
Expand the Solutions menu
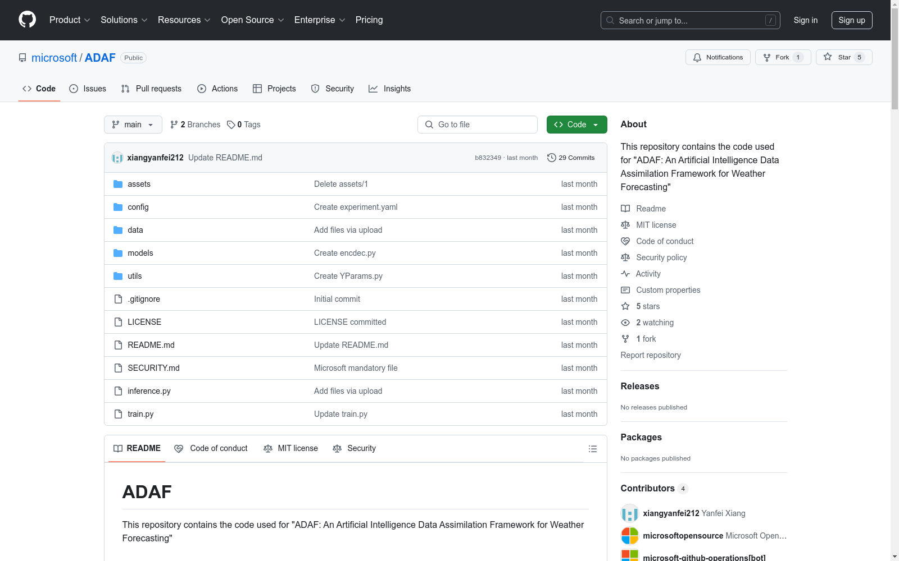124,20
